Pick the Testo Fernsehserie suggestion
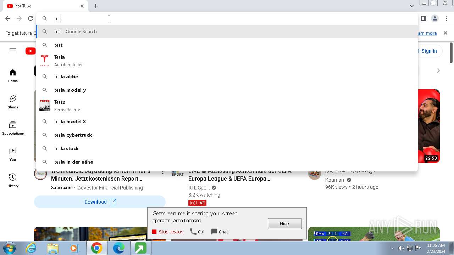The image size is (454, 255). click(x=227, y=106)
